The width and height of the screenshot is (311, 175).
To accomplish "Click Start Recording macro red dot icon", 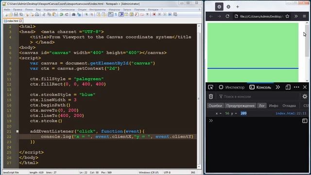I will point(154,15).
